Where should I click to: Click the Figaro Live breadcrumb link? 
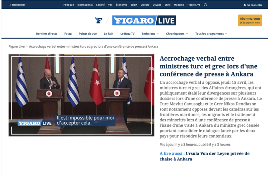coord(17,47)
